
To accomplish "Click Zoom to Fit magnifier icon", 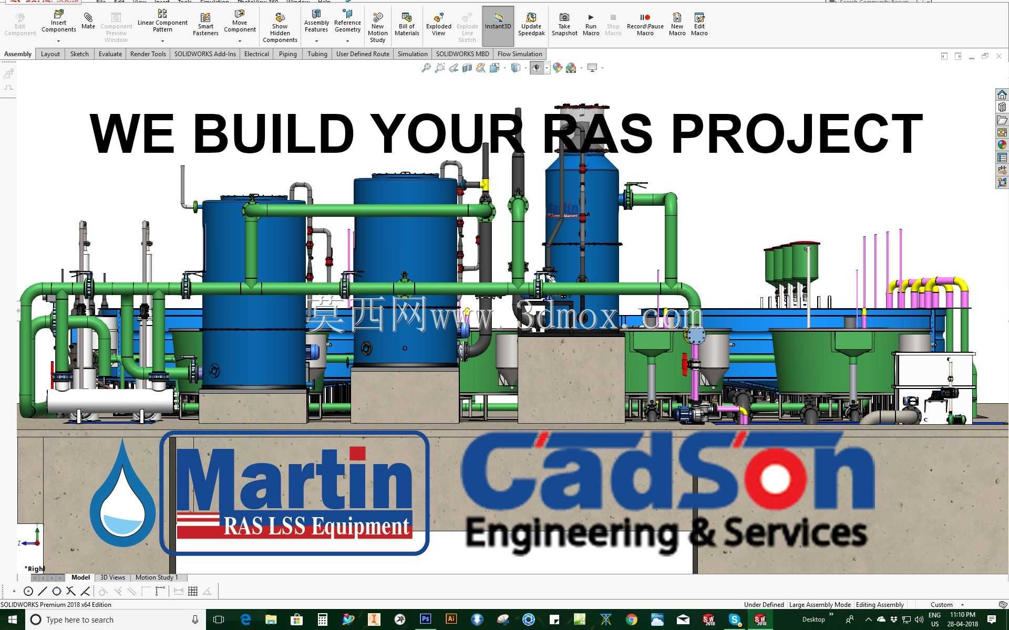I will coord(426,68).
